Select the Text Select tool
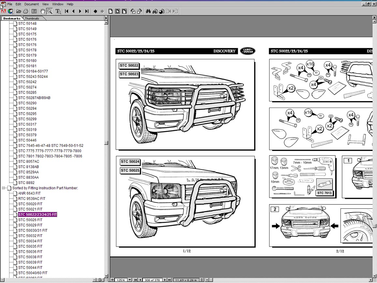377x283 pixels. 58,11
